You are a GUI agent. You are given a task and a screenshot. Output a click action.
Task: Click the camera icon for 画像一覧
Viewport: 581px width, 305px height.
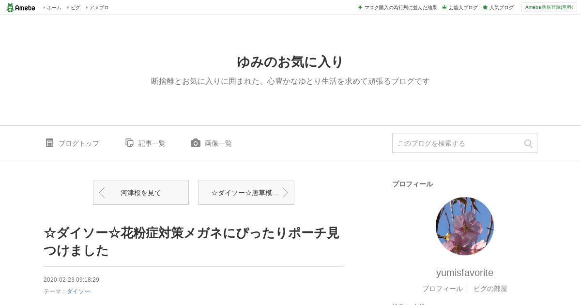tap(196, 143)
